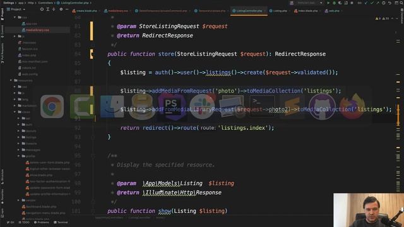Viewport: 404px width, 227px height.
Task: Open show.blade.php in profile folder
Action: [41, 175]
